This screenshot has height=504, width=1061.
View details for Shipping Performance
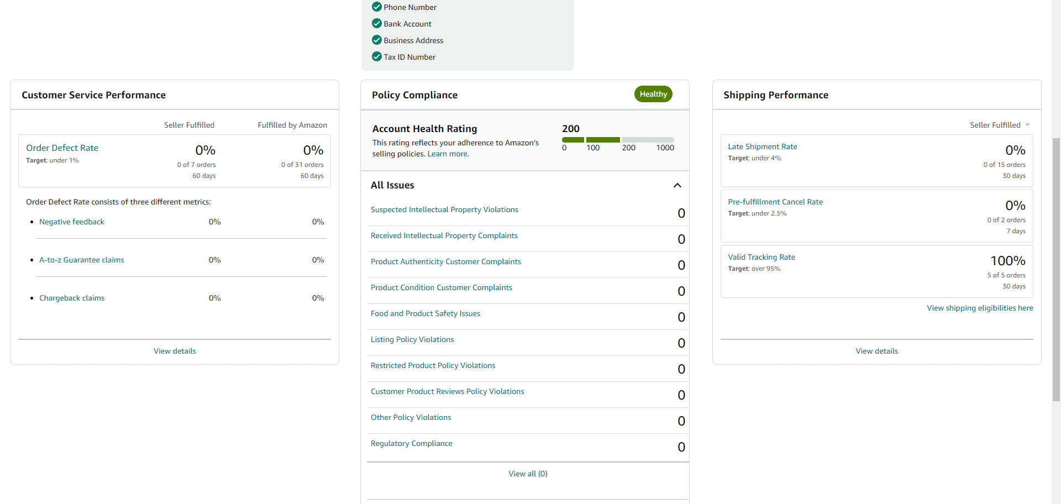[x=876, y=351]
